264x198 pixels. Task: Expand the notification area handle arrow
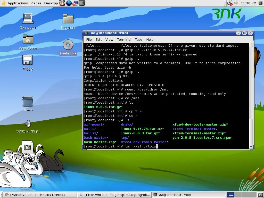click(x=225, y=3)
